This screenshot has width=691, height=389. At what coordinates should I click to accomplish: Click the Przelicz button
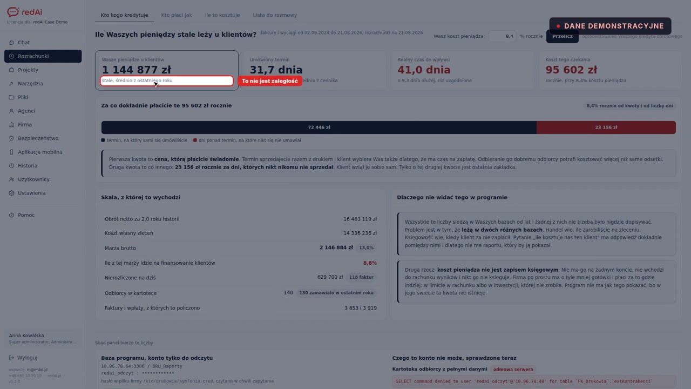tap(563, 36)
